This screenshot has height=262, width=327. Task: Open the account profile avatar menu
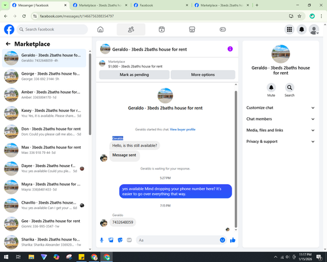[314, 29]
